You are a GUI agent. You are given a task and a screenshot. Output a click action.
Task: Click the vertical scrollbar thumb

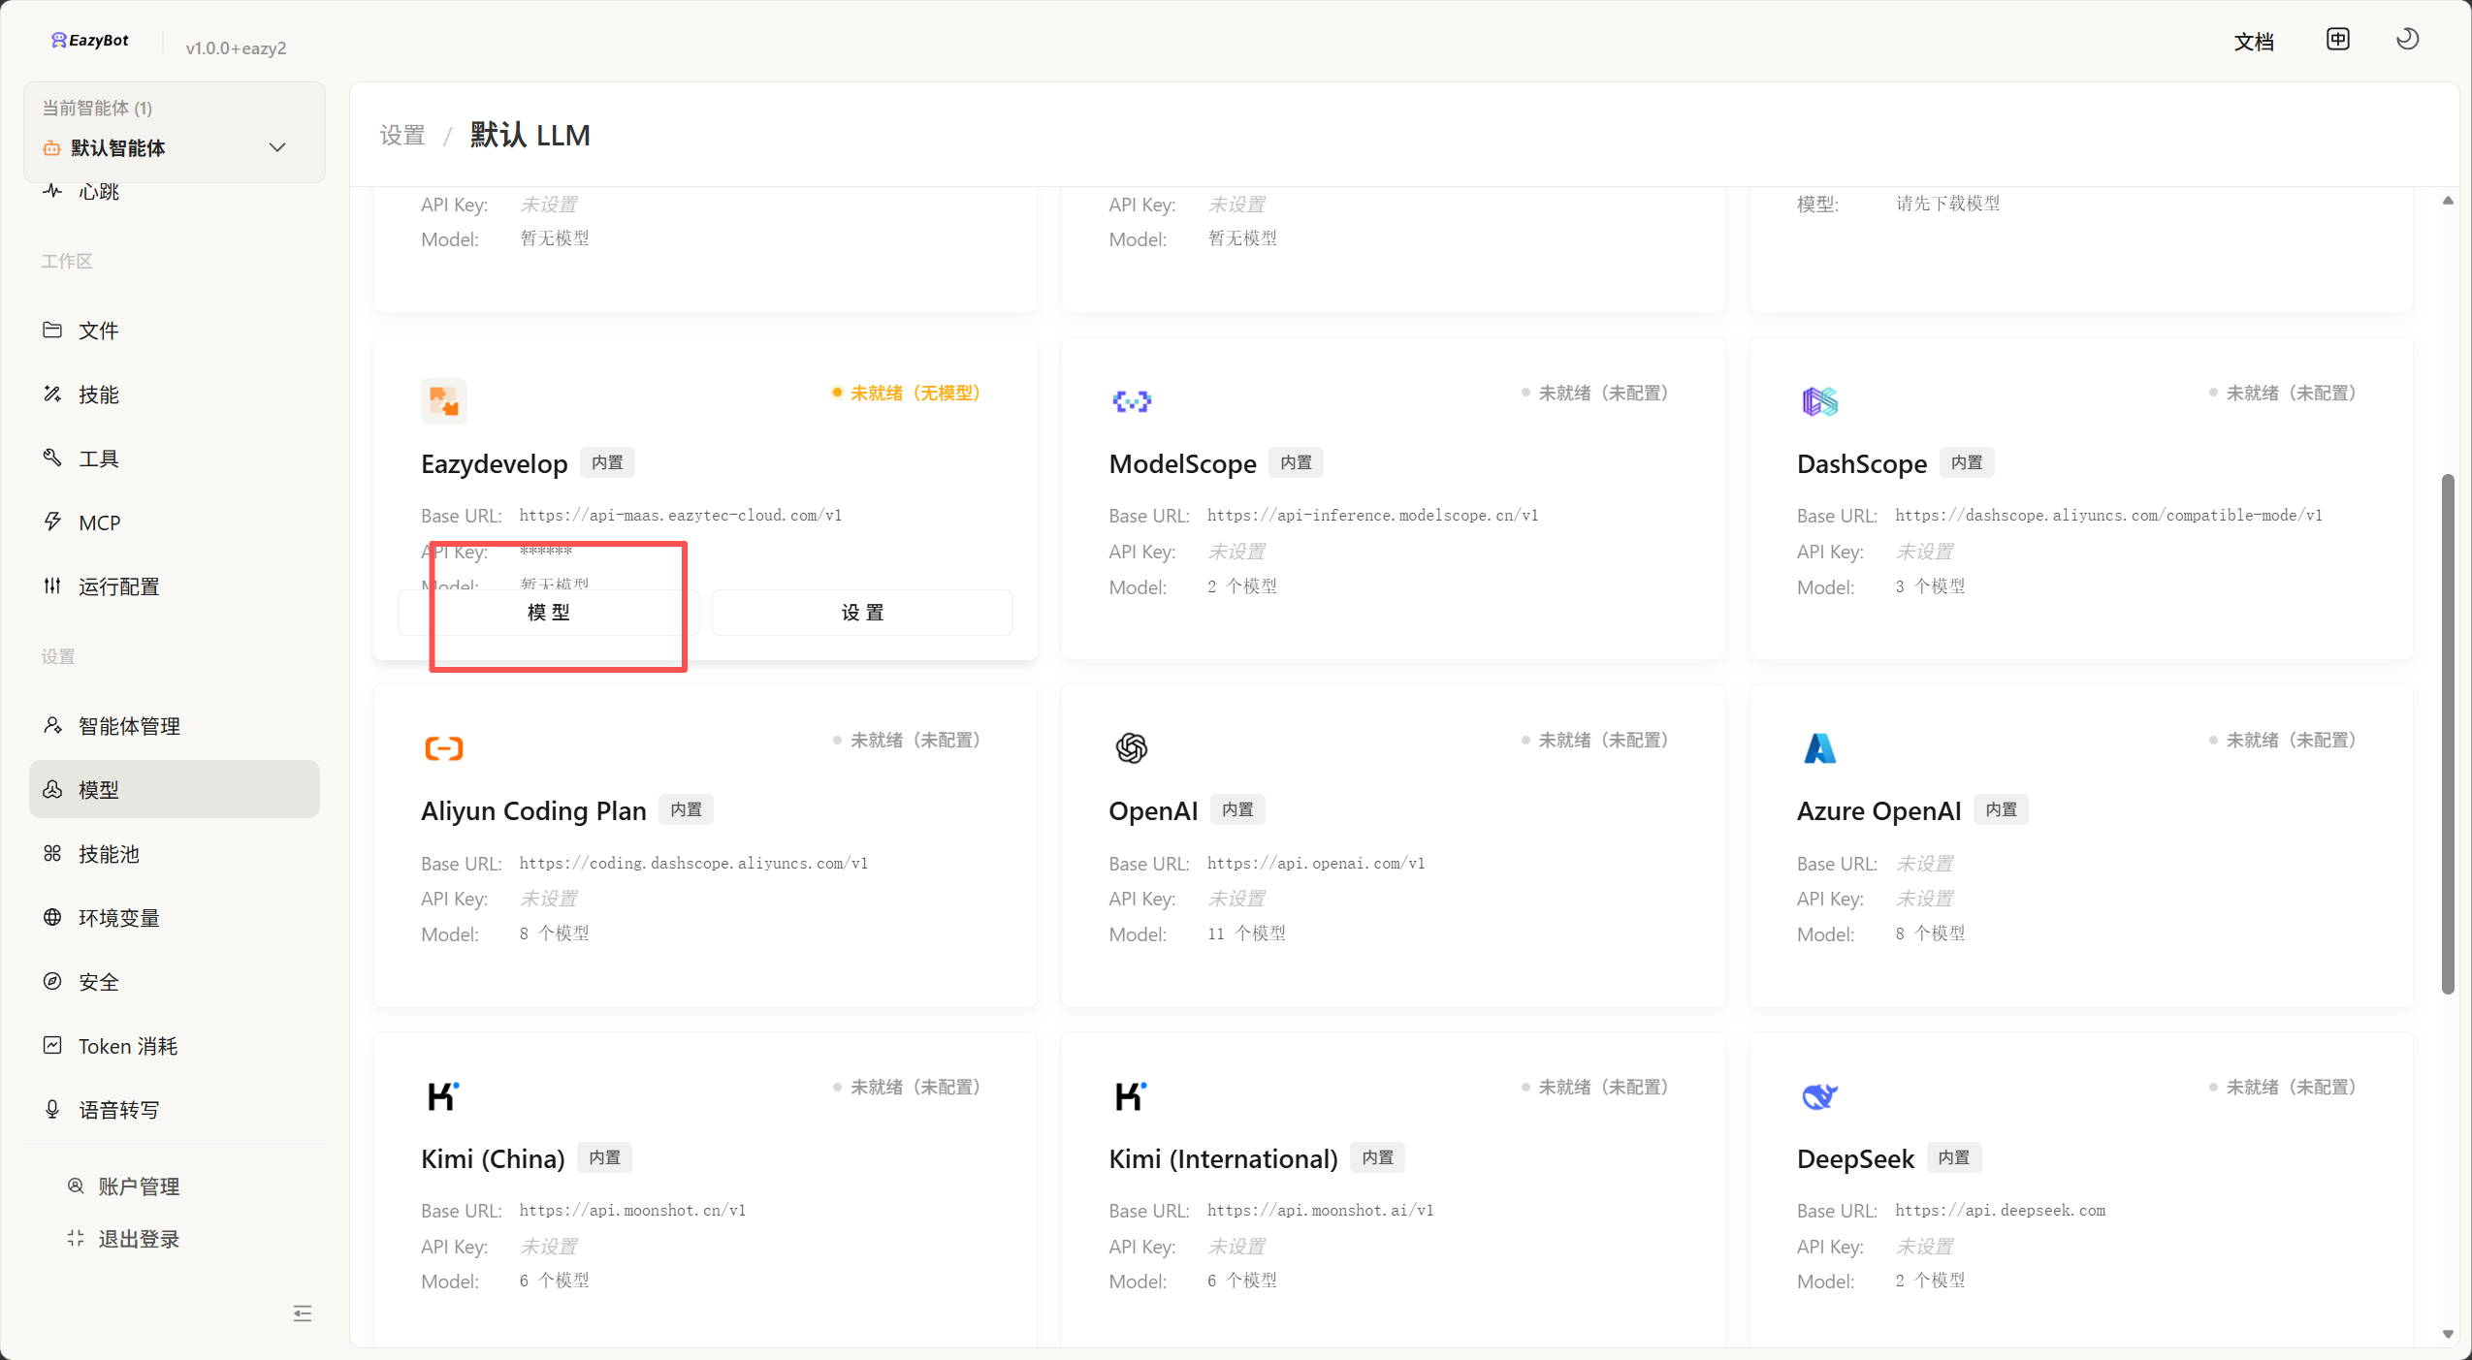tap(2448, 734)
